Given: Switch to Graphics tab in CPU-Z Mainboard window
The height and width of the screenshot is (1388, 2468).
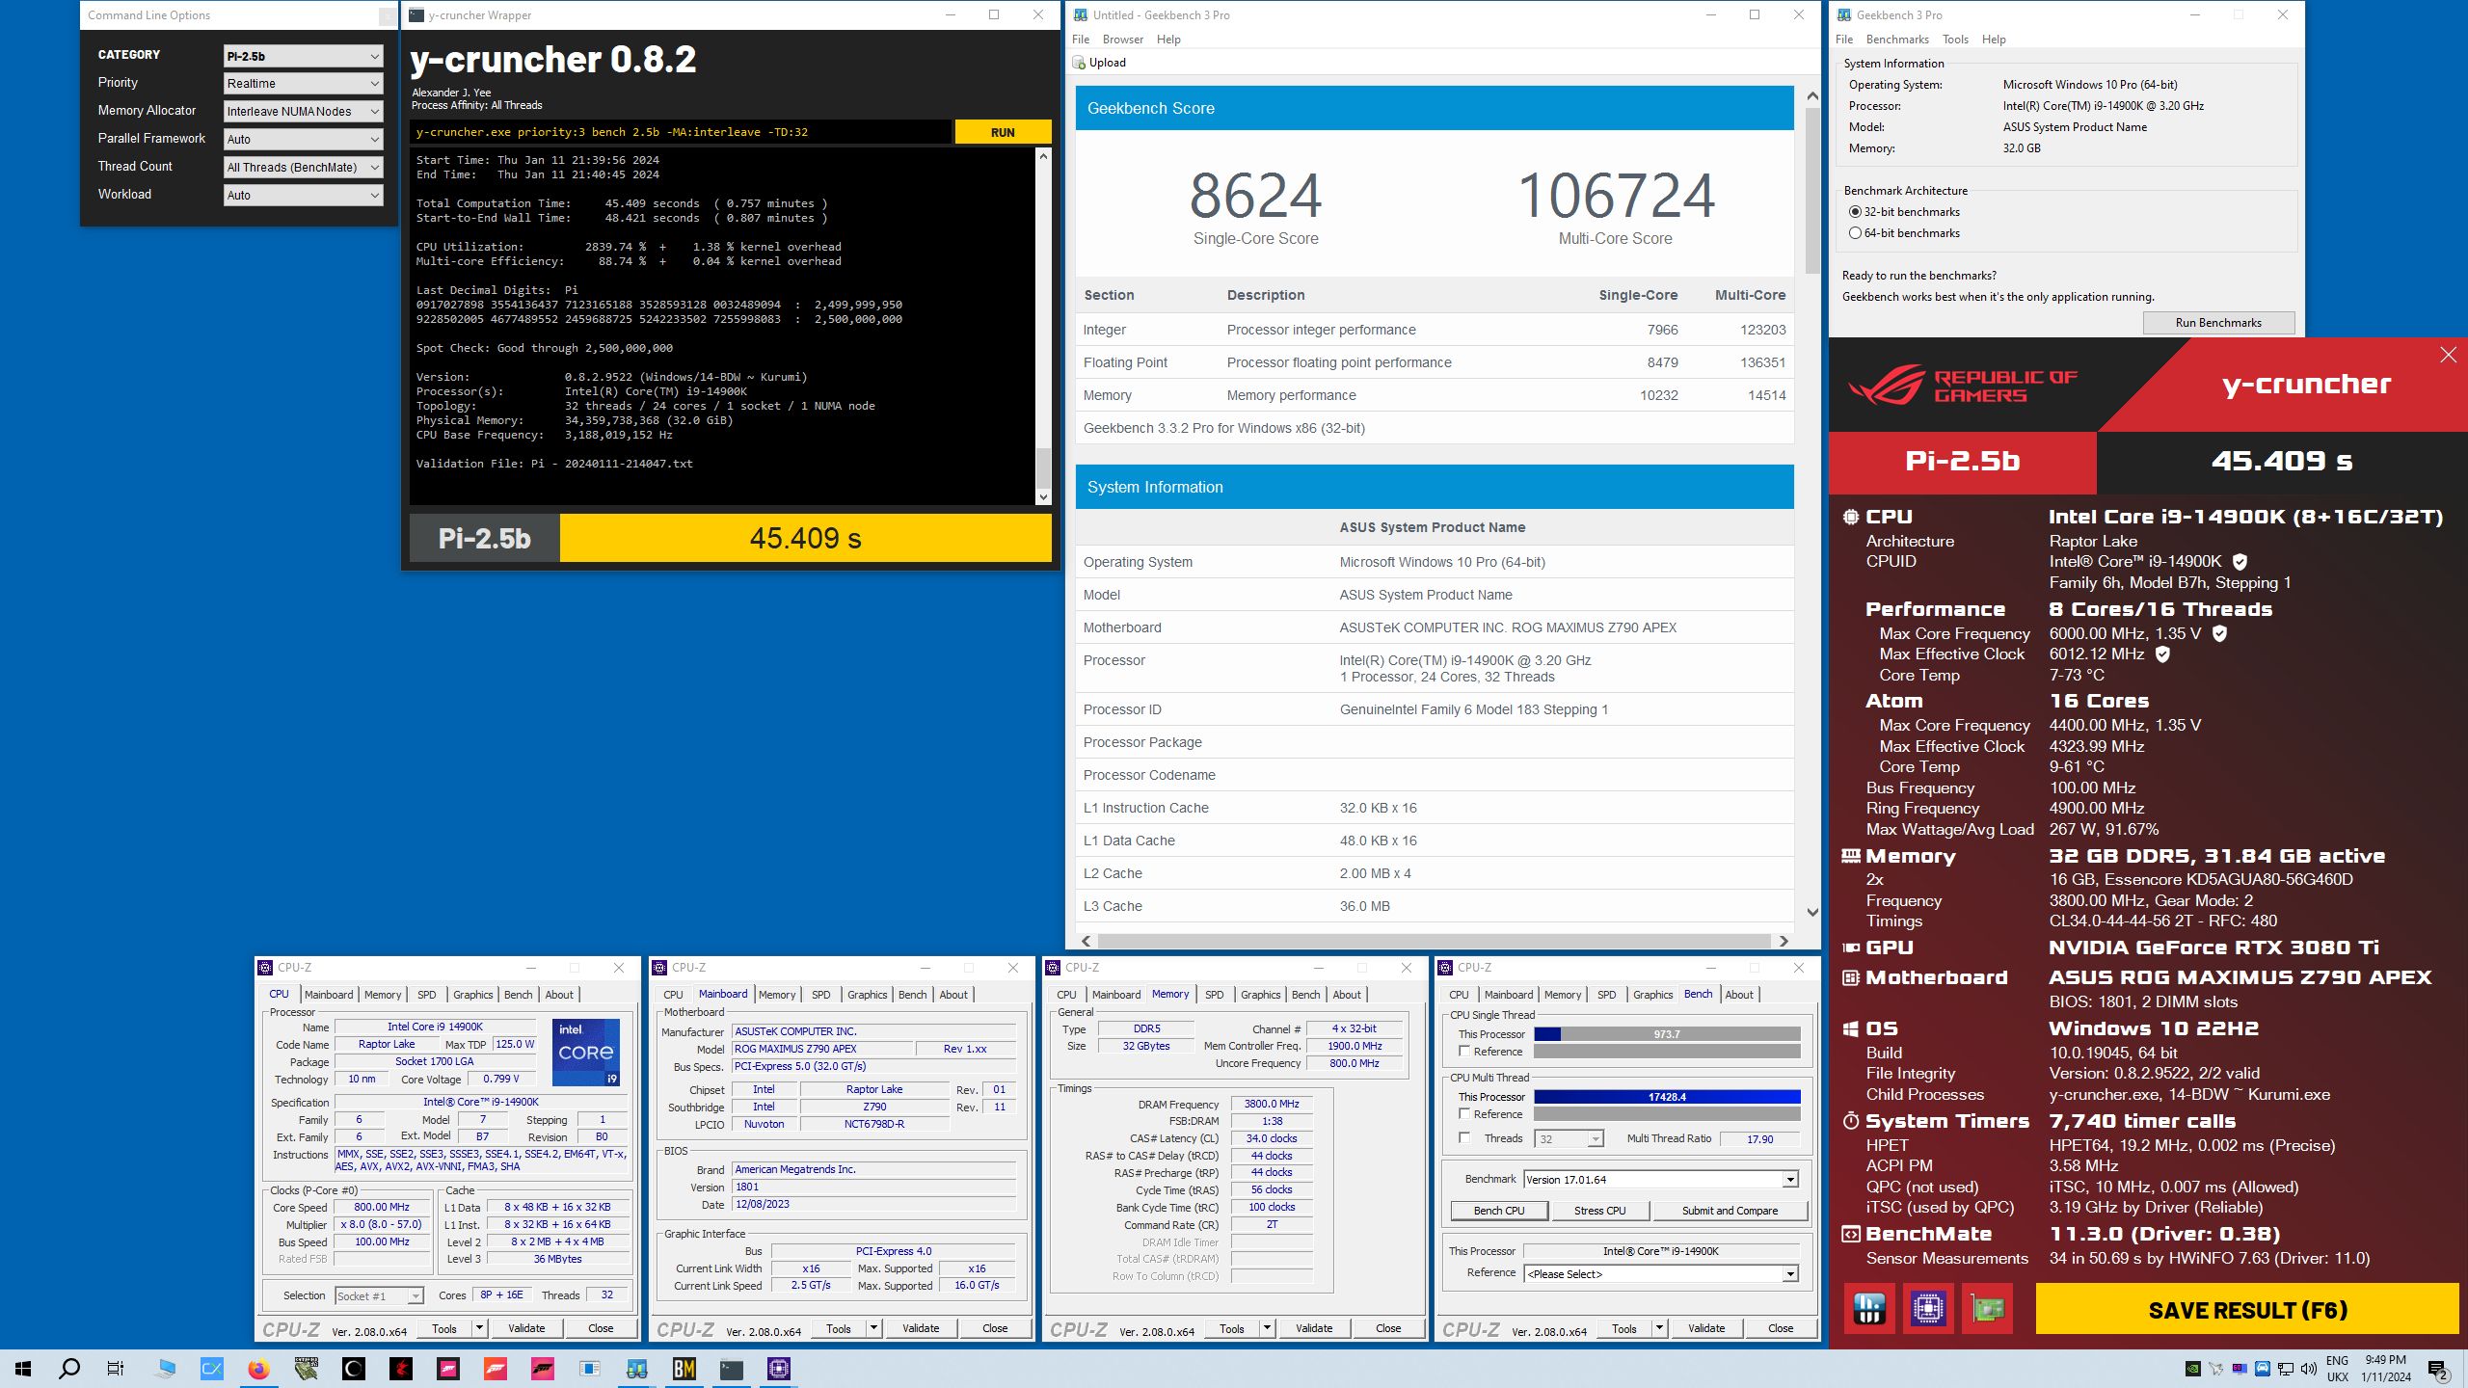Looking at the screenshot, I should [x=867, y=995].
